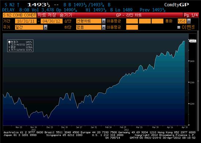Open the 없음 lower chart dropdown arrow

(x=103, y=27)
